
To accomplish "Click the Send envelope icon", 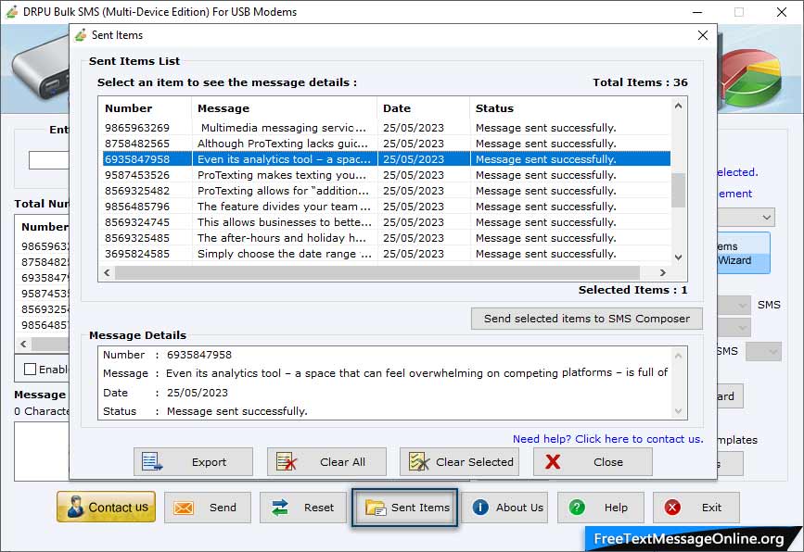I will tap(183, 508).
